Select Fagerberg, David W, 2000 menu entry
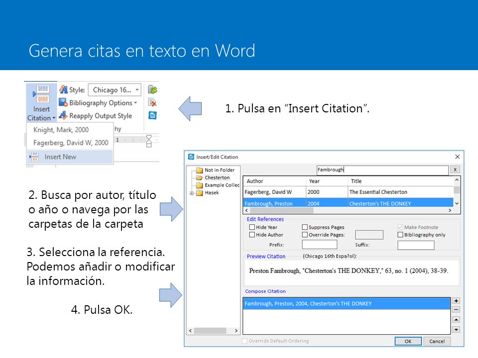Screen dimensions: 478x358 click(70, 143)
